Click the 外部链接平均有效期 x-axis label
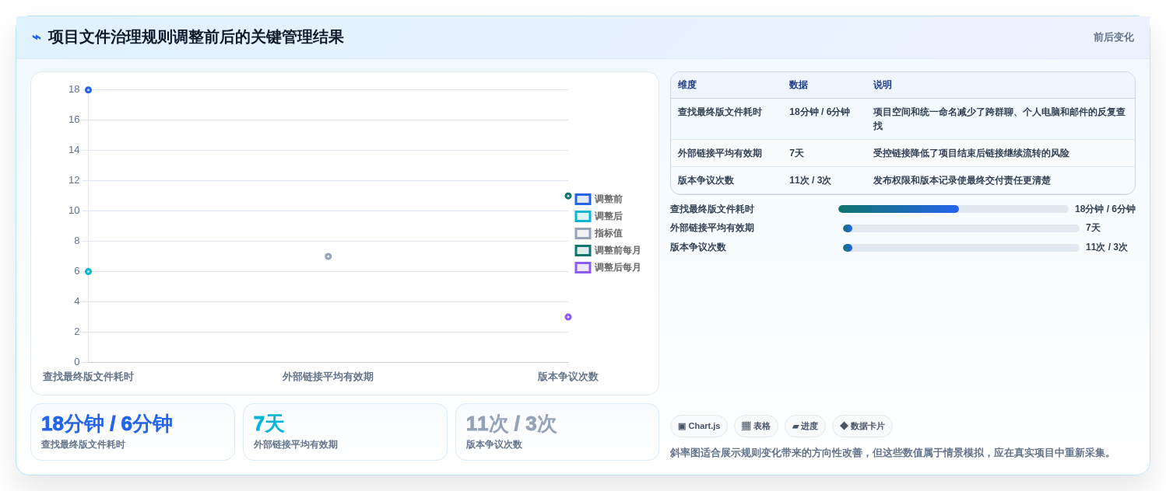 tap(328, 377)
